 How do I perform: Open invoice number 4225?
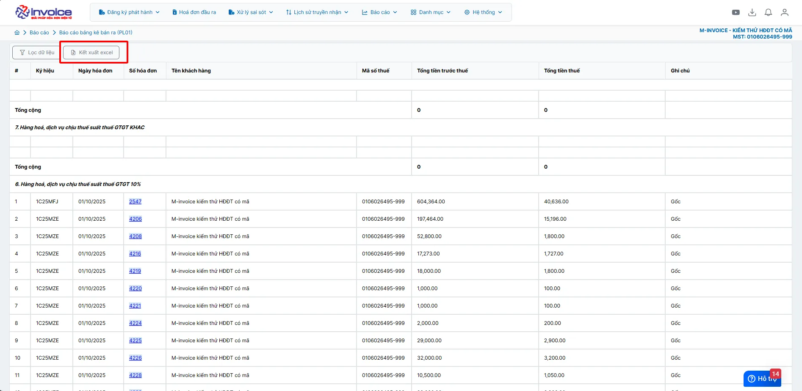tap(136, 341)
